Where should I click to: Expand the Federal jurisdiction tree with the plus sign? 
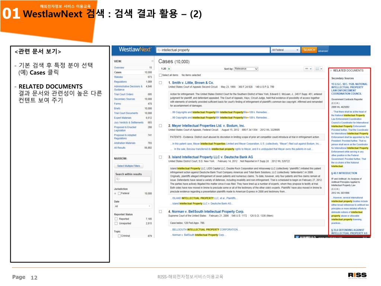(x=115, y=194)
